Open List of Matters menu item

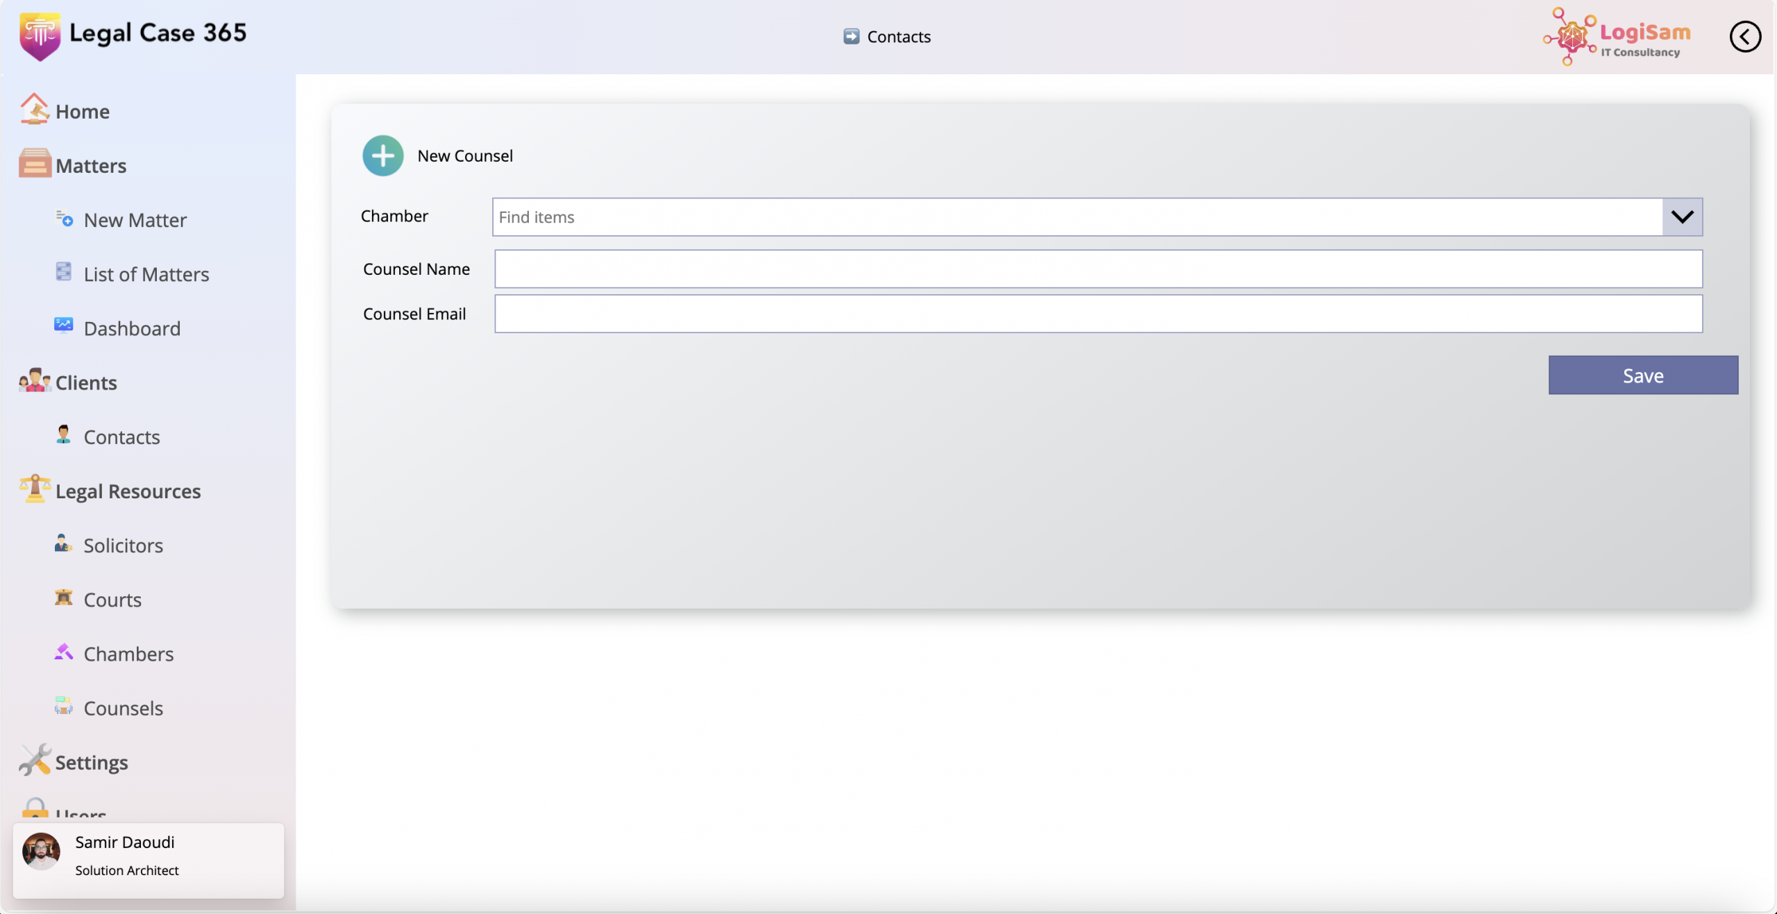(x=146, y=274)
